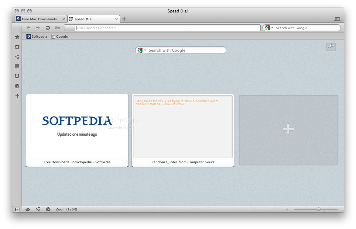Adjust the zoom slider in status bar
Image resolution: width=356 pixels, height=229 pixels.
pos(318,209)
